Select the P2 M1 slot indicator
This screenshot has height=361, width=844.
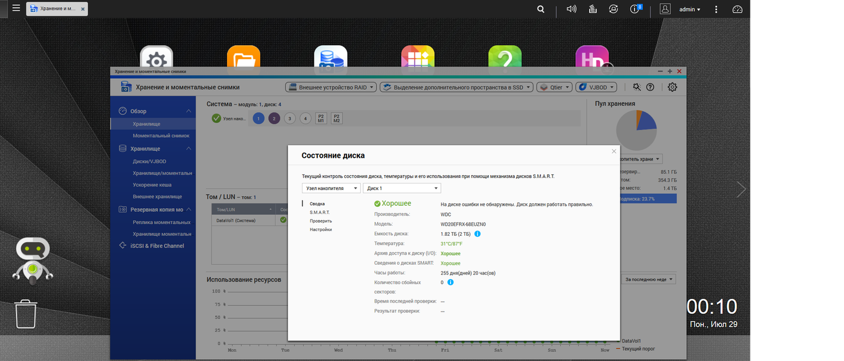[321, 119]
